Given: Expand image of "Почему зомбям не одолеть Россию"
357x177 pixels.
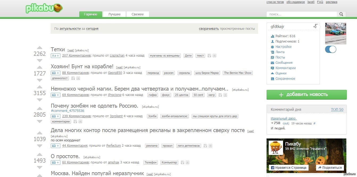Looking at the screenshot, I should 56,116.
